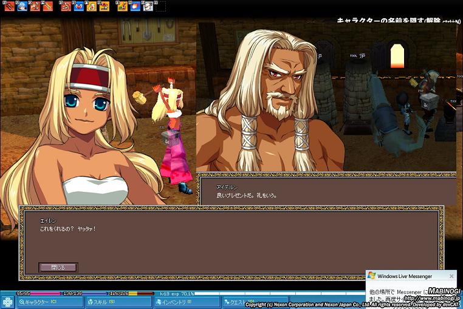This screenshot has height=309, width=463.
Task: Use the F4 hotkey skill icon
Action: pos(47,6)
